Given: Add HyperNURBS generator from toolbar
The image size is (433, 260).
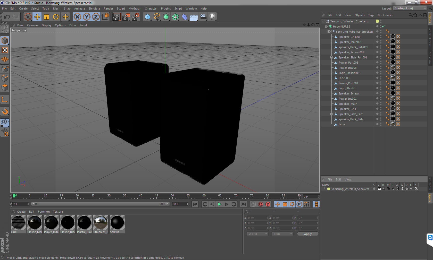Looking at the screenshot, I should click(x=166, y=17).
